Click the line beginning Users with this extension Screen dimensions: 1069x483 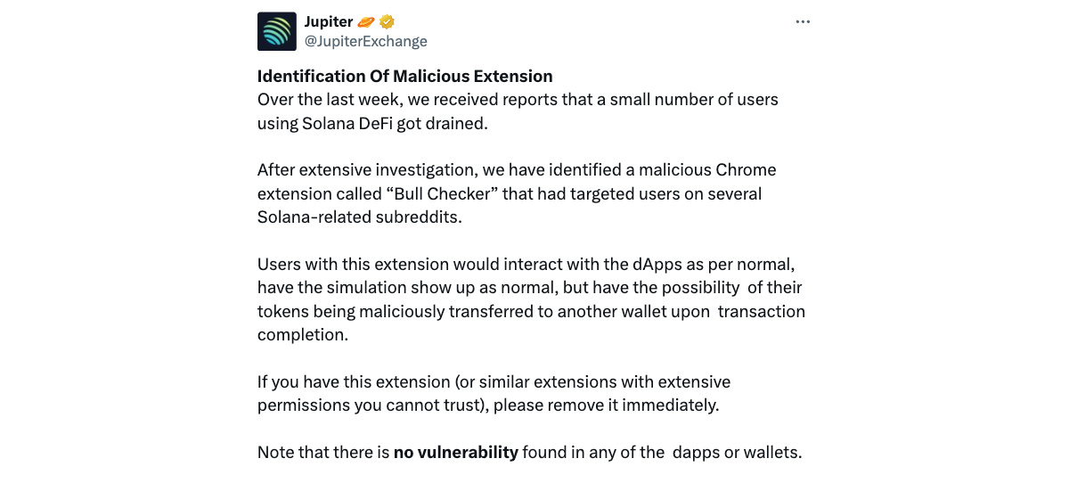click(526, 265)
